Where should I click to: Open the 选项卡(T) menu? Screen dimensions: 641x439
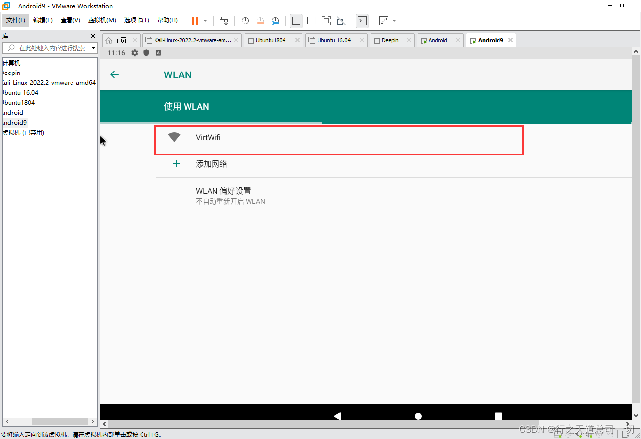[137, 20]
